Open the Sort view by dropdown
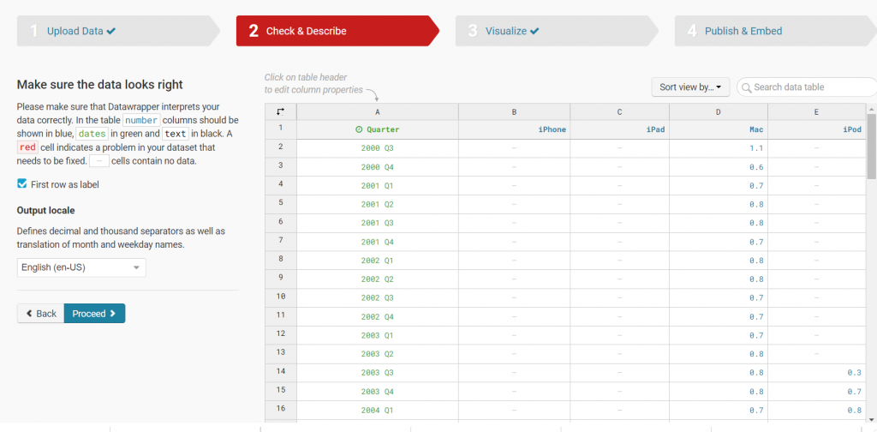 [x=690, y=87]
